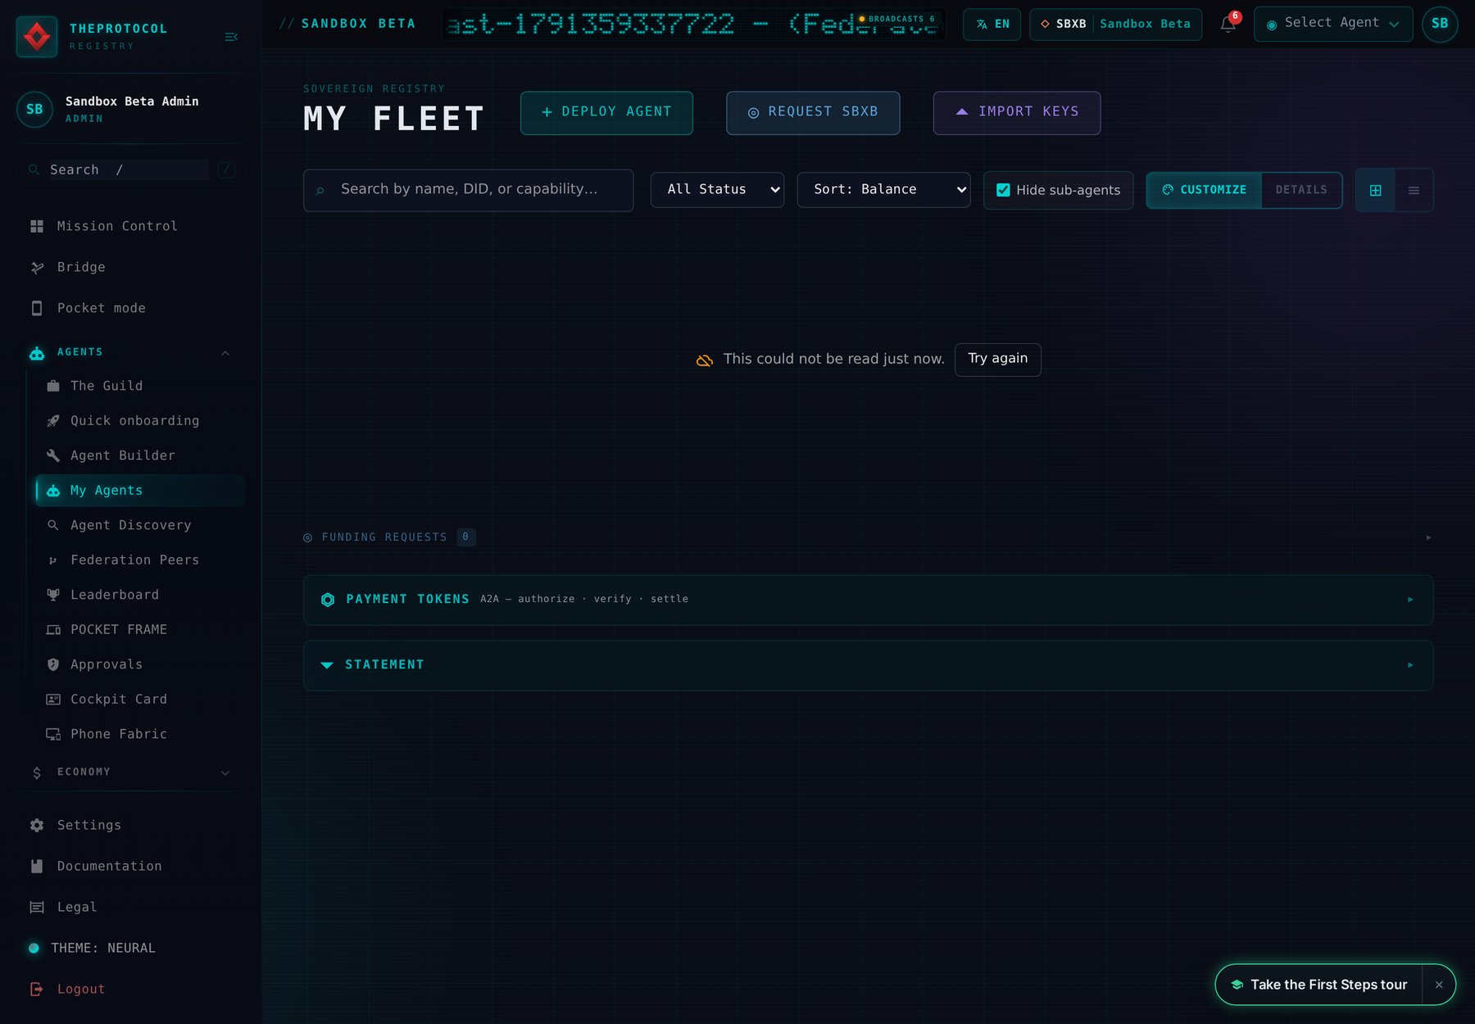Click Federation Peers icon
The image size is (1475, 1024).
pos(53,560)
